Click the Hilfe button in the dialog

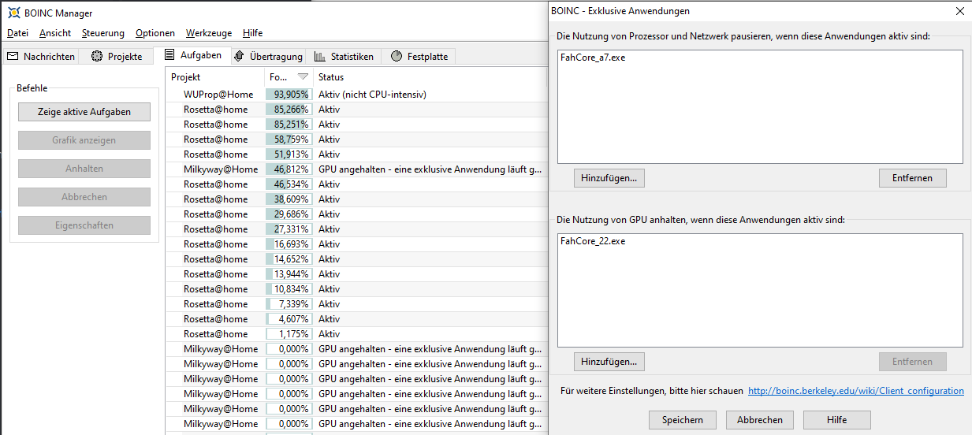(837, 420)
